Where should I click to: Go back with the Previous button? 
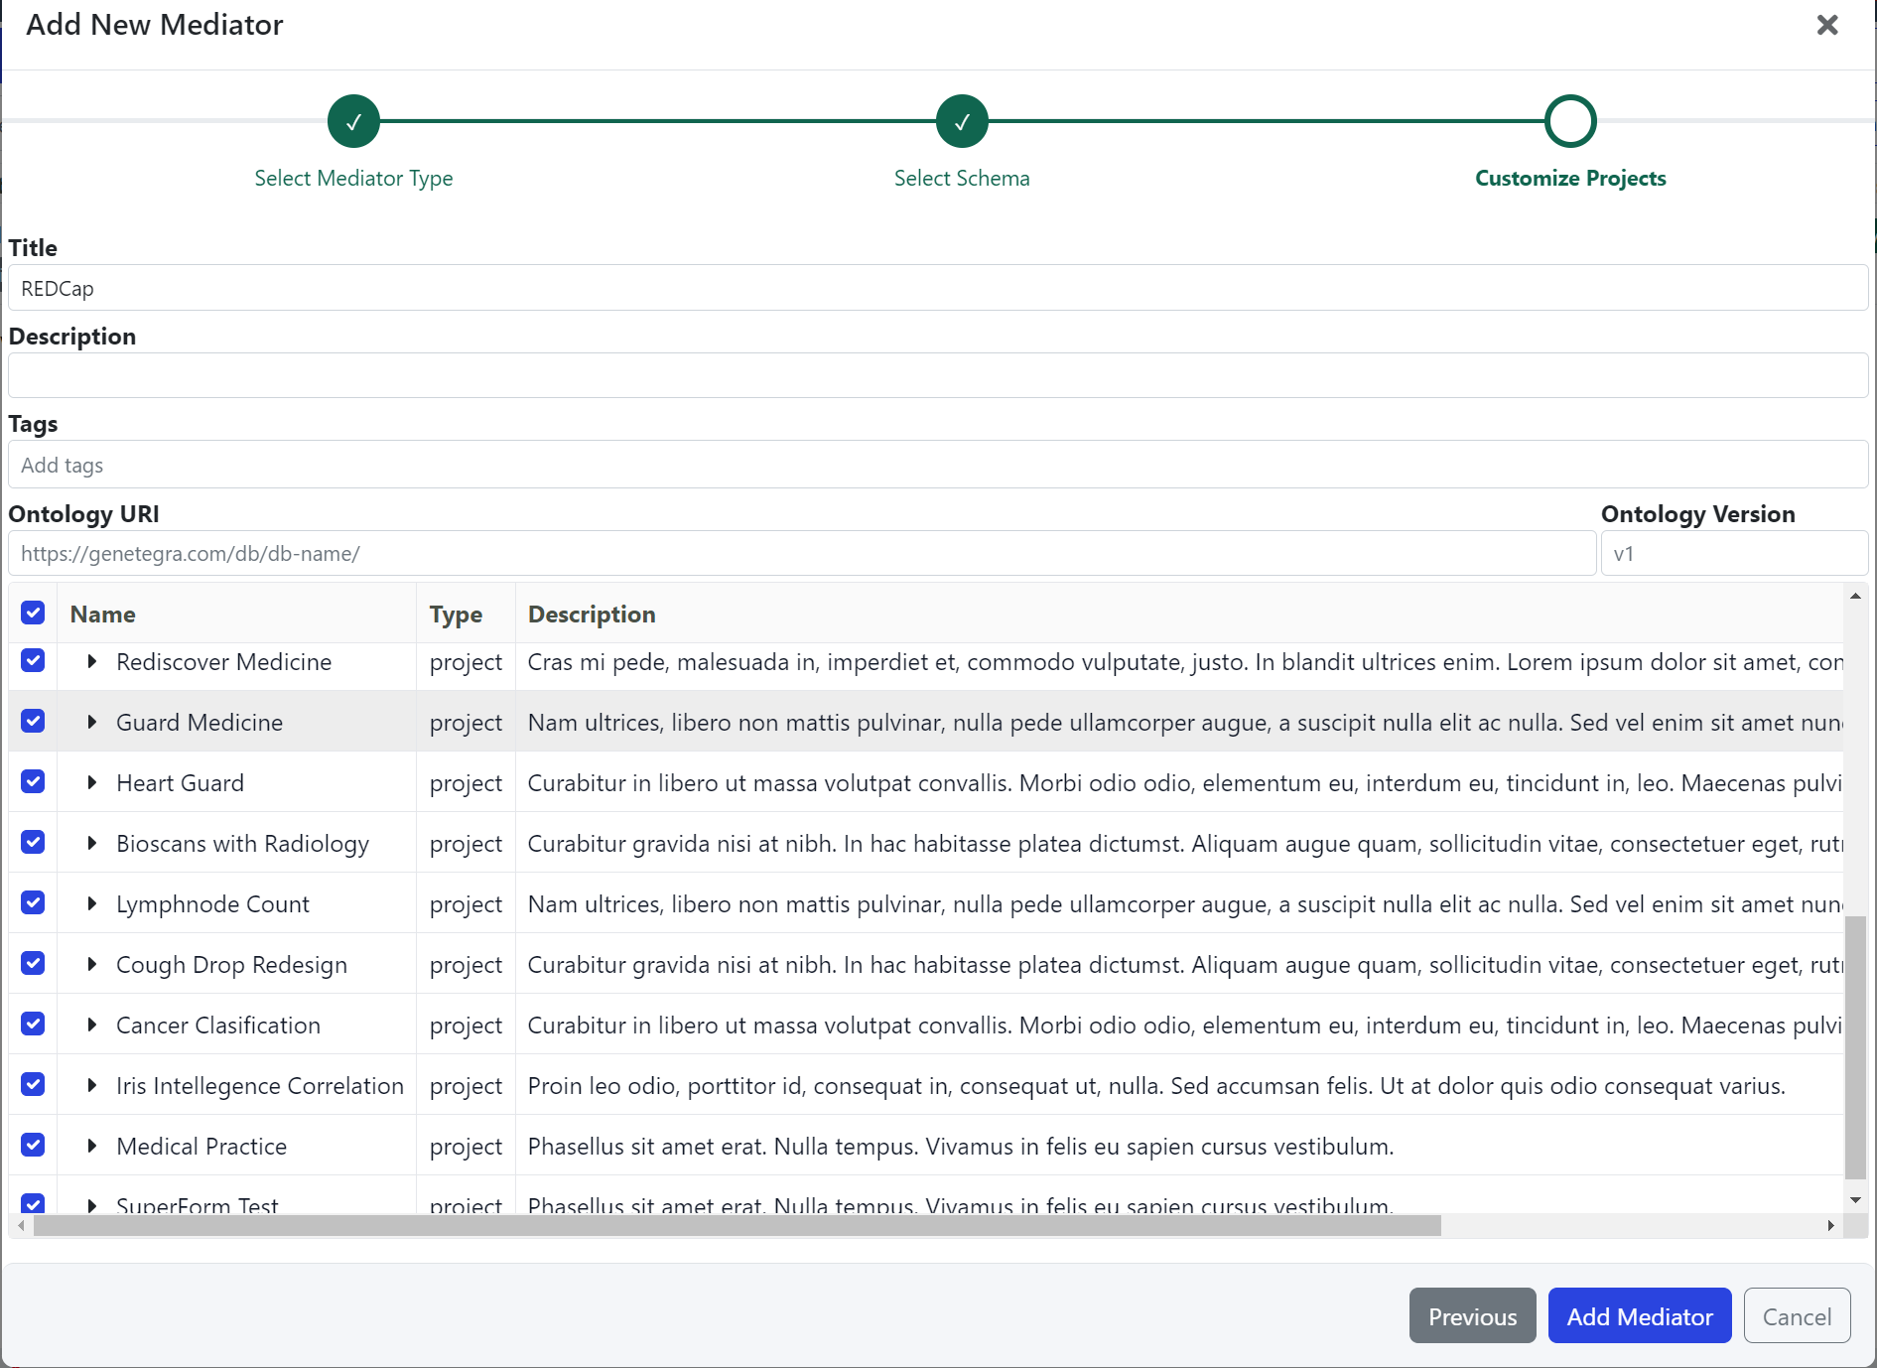tap(1472, 1316)
